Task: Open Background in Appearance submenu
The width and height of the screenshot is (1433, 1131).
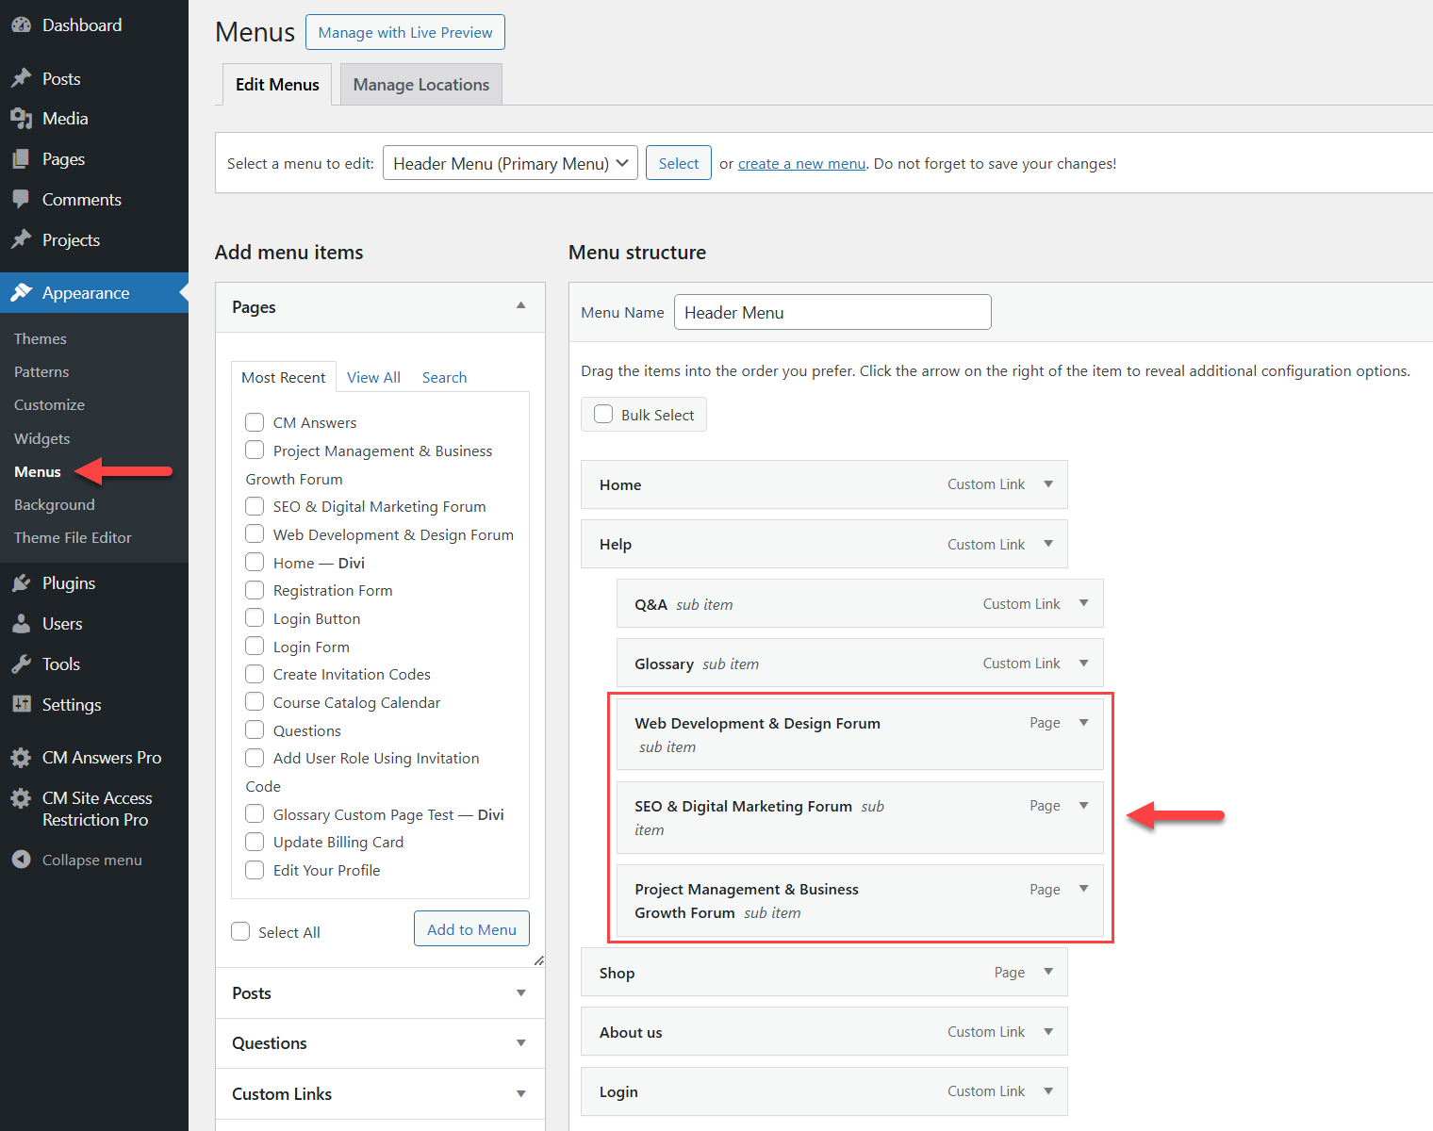Action: [x=55, y=505]
